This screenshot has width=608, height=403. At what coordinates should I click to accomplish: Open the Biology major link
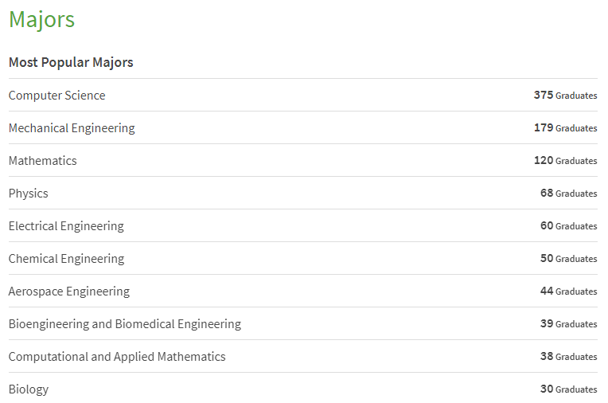pyautogui.click(x=29, y=389)
